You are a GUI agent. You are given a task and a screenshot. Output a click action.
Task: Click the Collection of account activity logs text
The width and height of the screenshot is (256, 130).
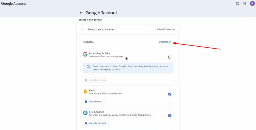(106, 57)
